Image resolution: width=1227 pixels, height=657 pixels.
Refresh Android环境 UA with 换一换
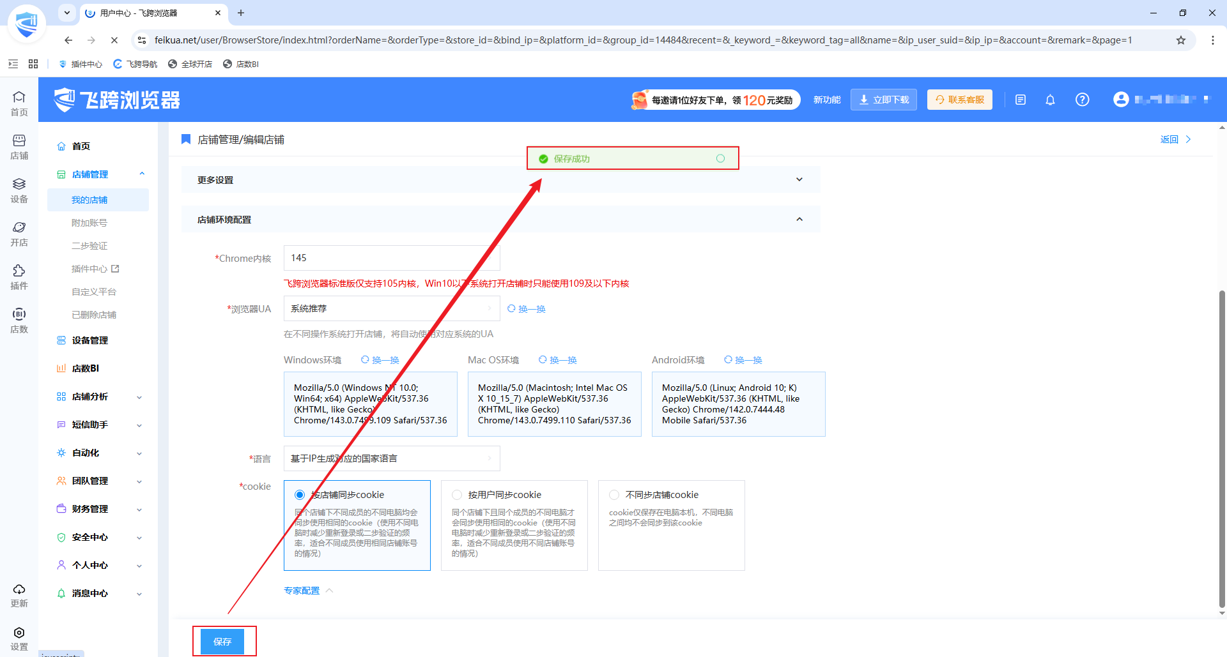click(743, 360)
